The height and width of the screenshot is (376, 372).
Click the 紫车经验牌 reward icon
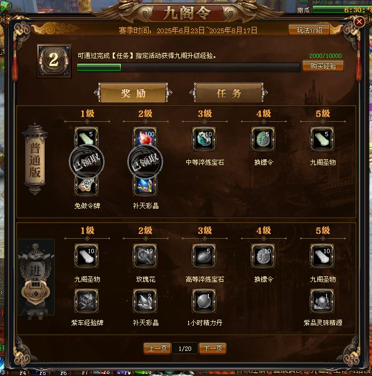pos(86,301)
